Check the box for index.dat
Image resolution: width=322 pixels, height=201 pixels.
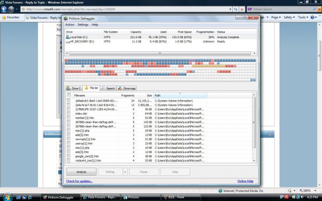coord(69,113)
